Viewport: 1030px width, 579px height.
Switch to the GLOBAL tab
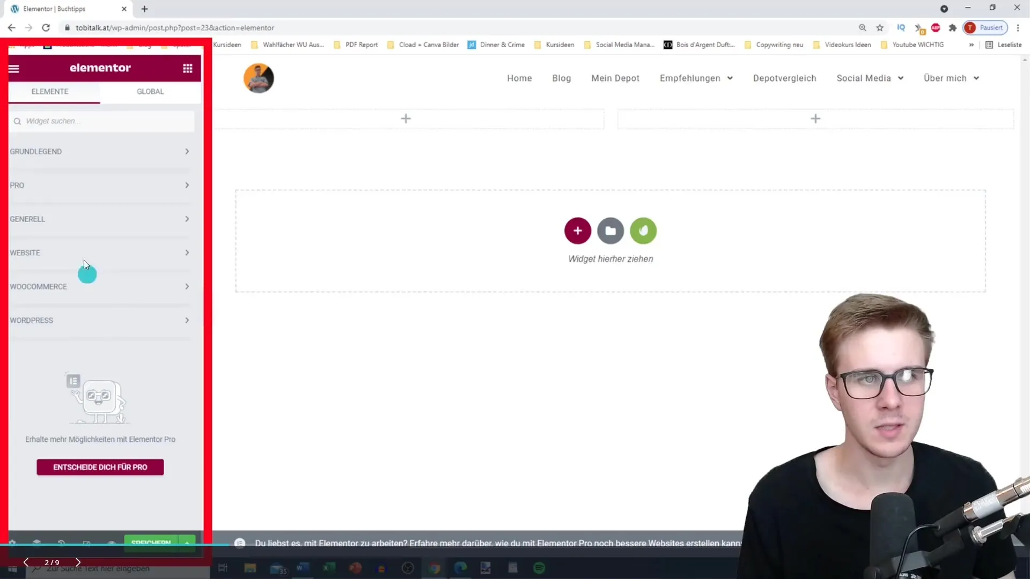tap(150, 91)
